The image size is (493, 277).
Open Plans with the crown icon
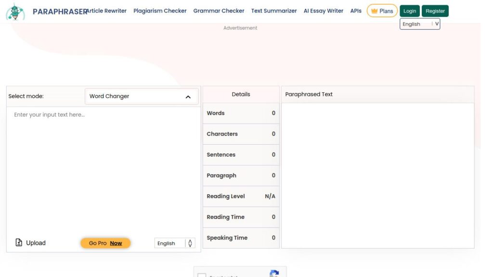click(x=382, y=11)
